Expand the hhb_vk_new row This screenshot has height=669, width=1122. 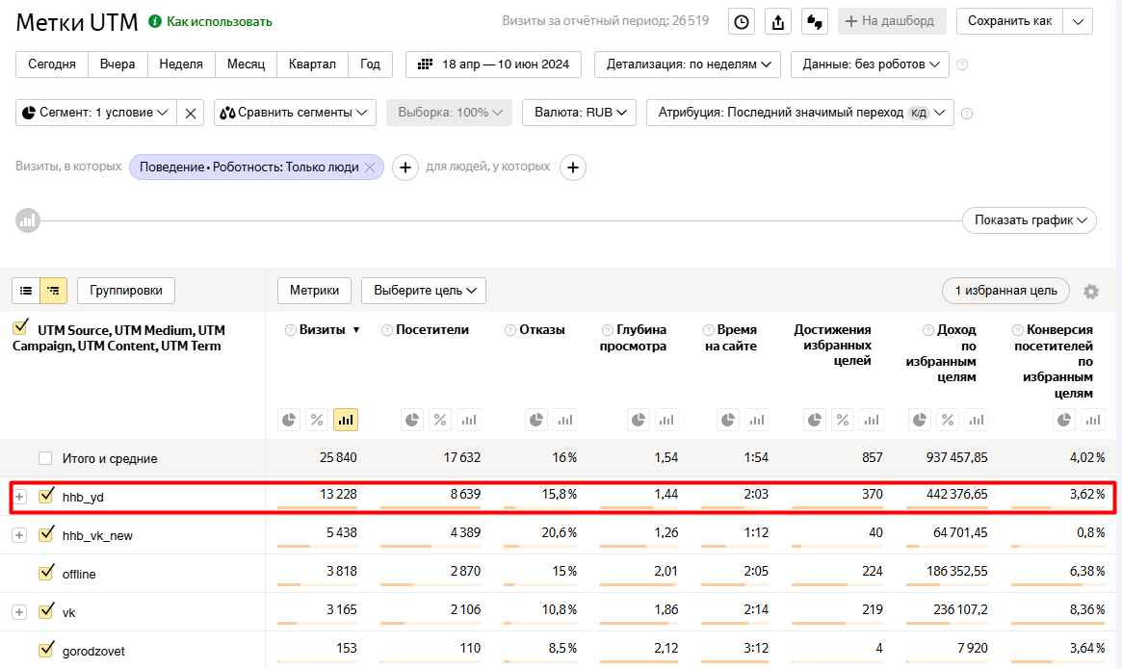coord(19,535)
